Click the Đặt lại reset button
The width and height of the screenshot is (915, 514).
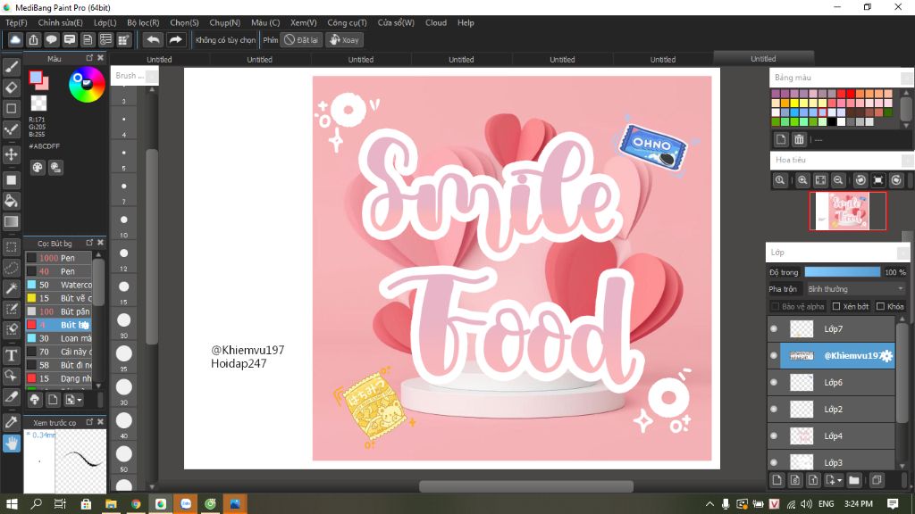(301, 39)
